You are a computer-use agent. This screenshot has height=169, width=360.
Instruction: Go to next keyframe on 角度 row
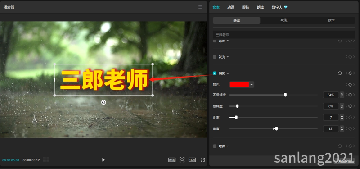click(354, 128)
